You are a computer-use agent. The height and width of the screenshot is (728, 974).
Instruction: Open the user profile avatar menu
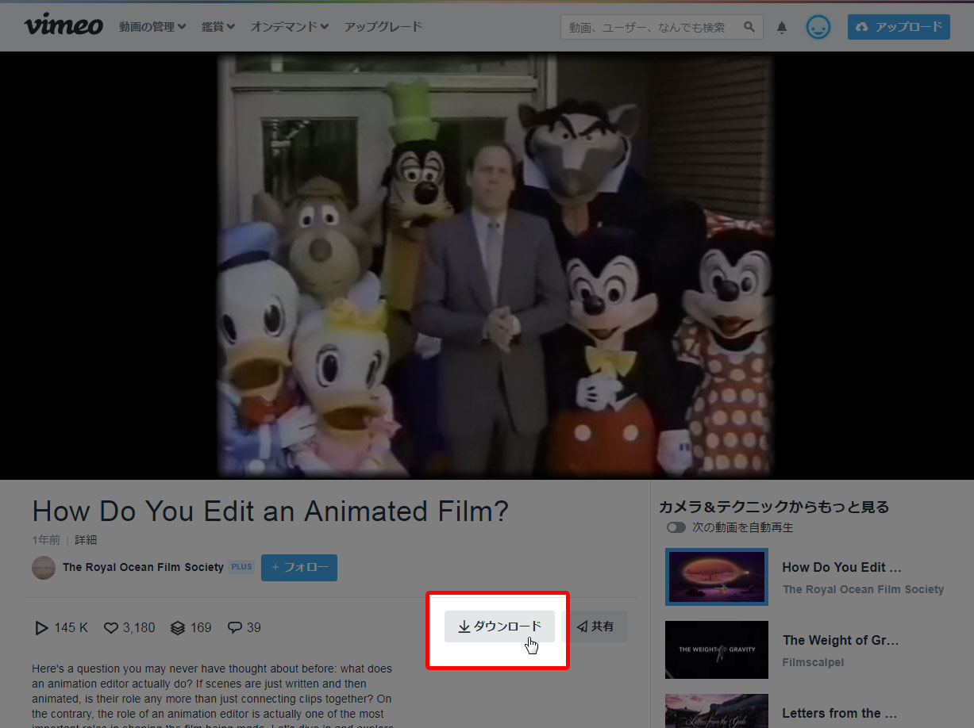pos(818,27)
